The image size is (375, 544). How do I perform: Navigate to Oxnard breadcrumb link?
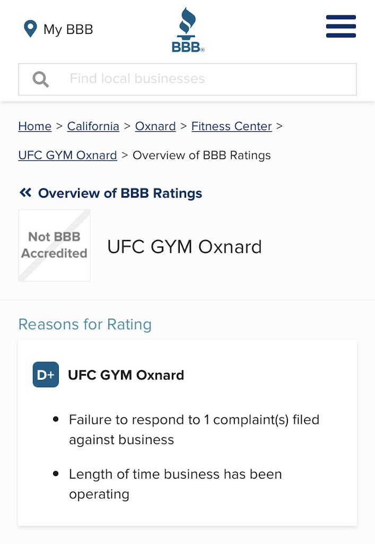(x=155, y=126)
